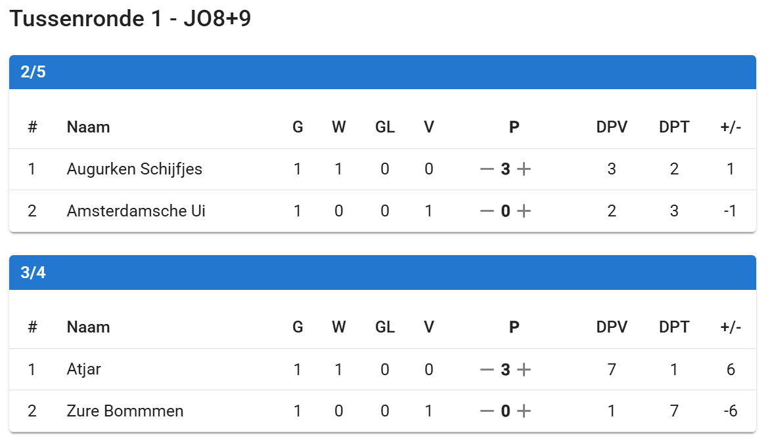Decrease points for Amsterdamsche Ui
The height and width of the screenshot is (444, 770).
tap(486, 211)
